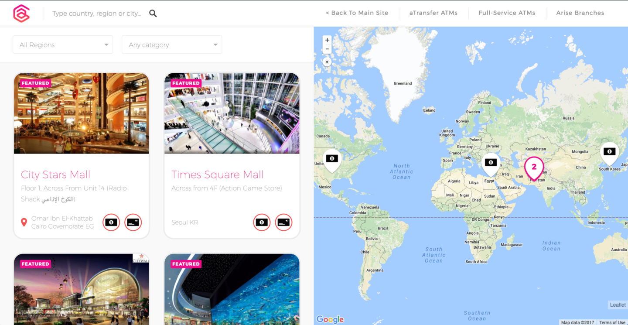This screenshot has width=628, height=325.
Task: Click 'Omar Ibn El-Khattab Cairo Governorate EG' address
Action: 62,222
